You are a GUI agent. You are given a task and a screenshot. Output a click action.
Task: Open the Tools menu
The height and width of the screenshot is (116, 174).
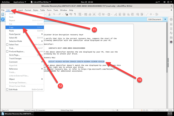(x=56, y=10)
